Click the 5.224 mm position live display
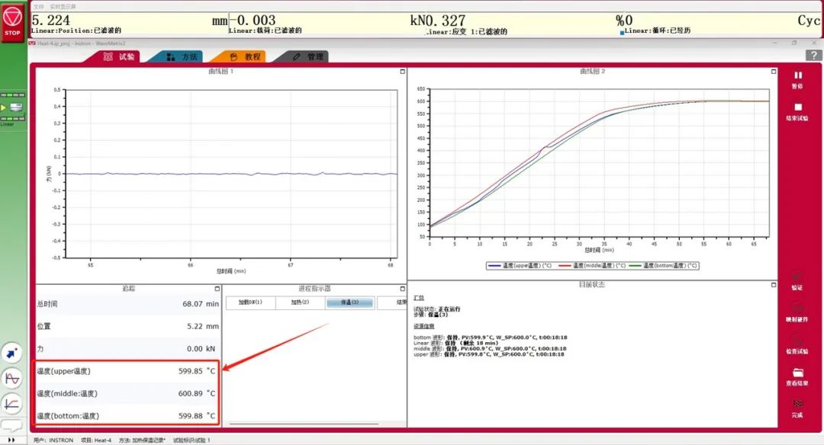 point(130,24)
